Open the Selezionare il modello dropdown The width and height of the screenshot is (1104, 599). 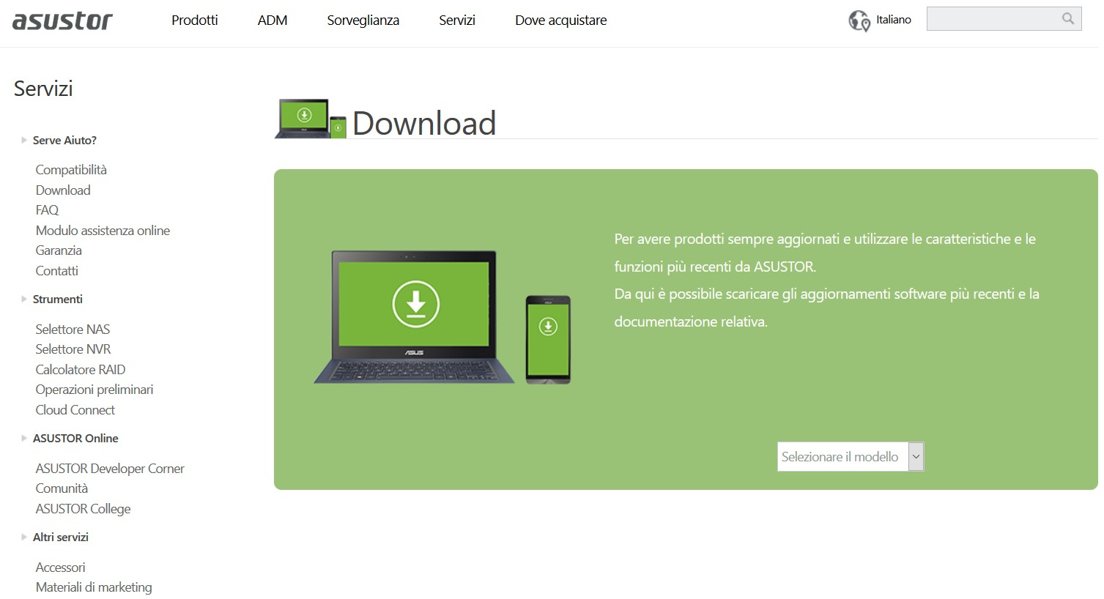pyautogui.click(x=851, y=457)
